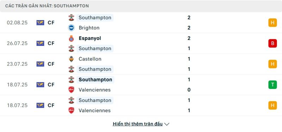Expand the chevron next to Hiển thị thêm trận đấu
The width and height of the screenshot is (282, 132).
(x=167, y=124)
